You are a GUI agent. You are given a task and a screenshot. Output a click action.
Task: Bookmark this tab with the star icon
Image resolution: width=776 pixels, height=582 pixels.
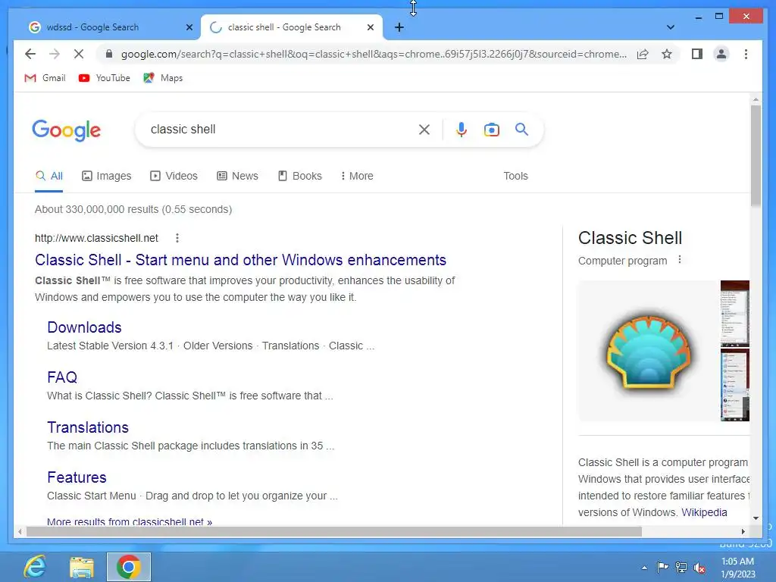667,54
